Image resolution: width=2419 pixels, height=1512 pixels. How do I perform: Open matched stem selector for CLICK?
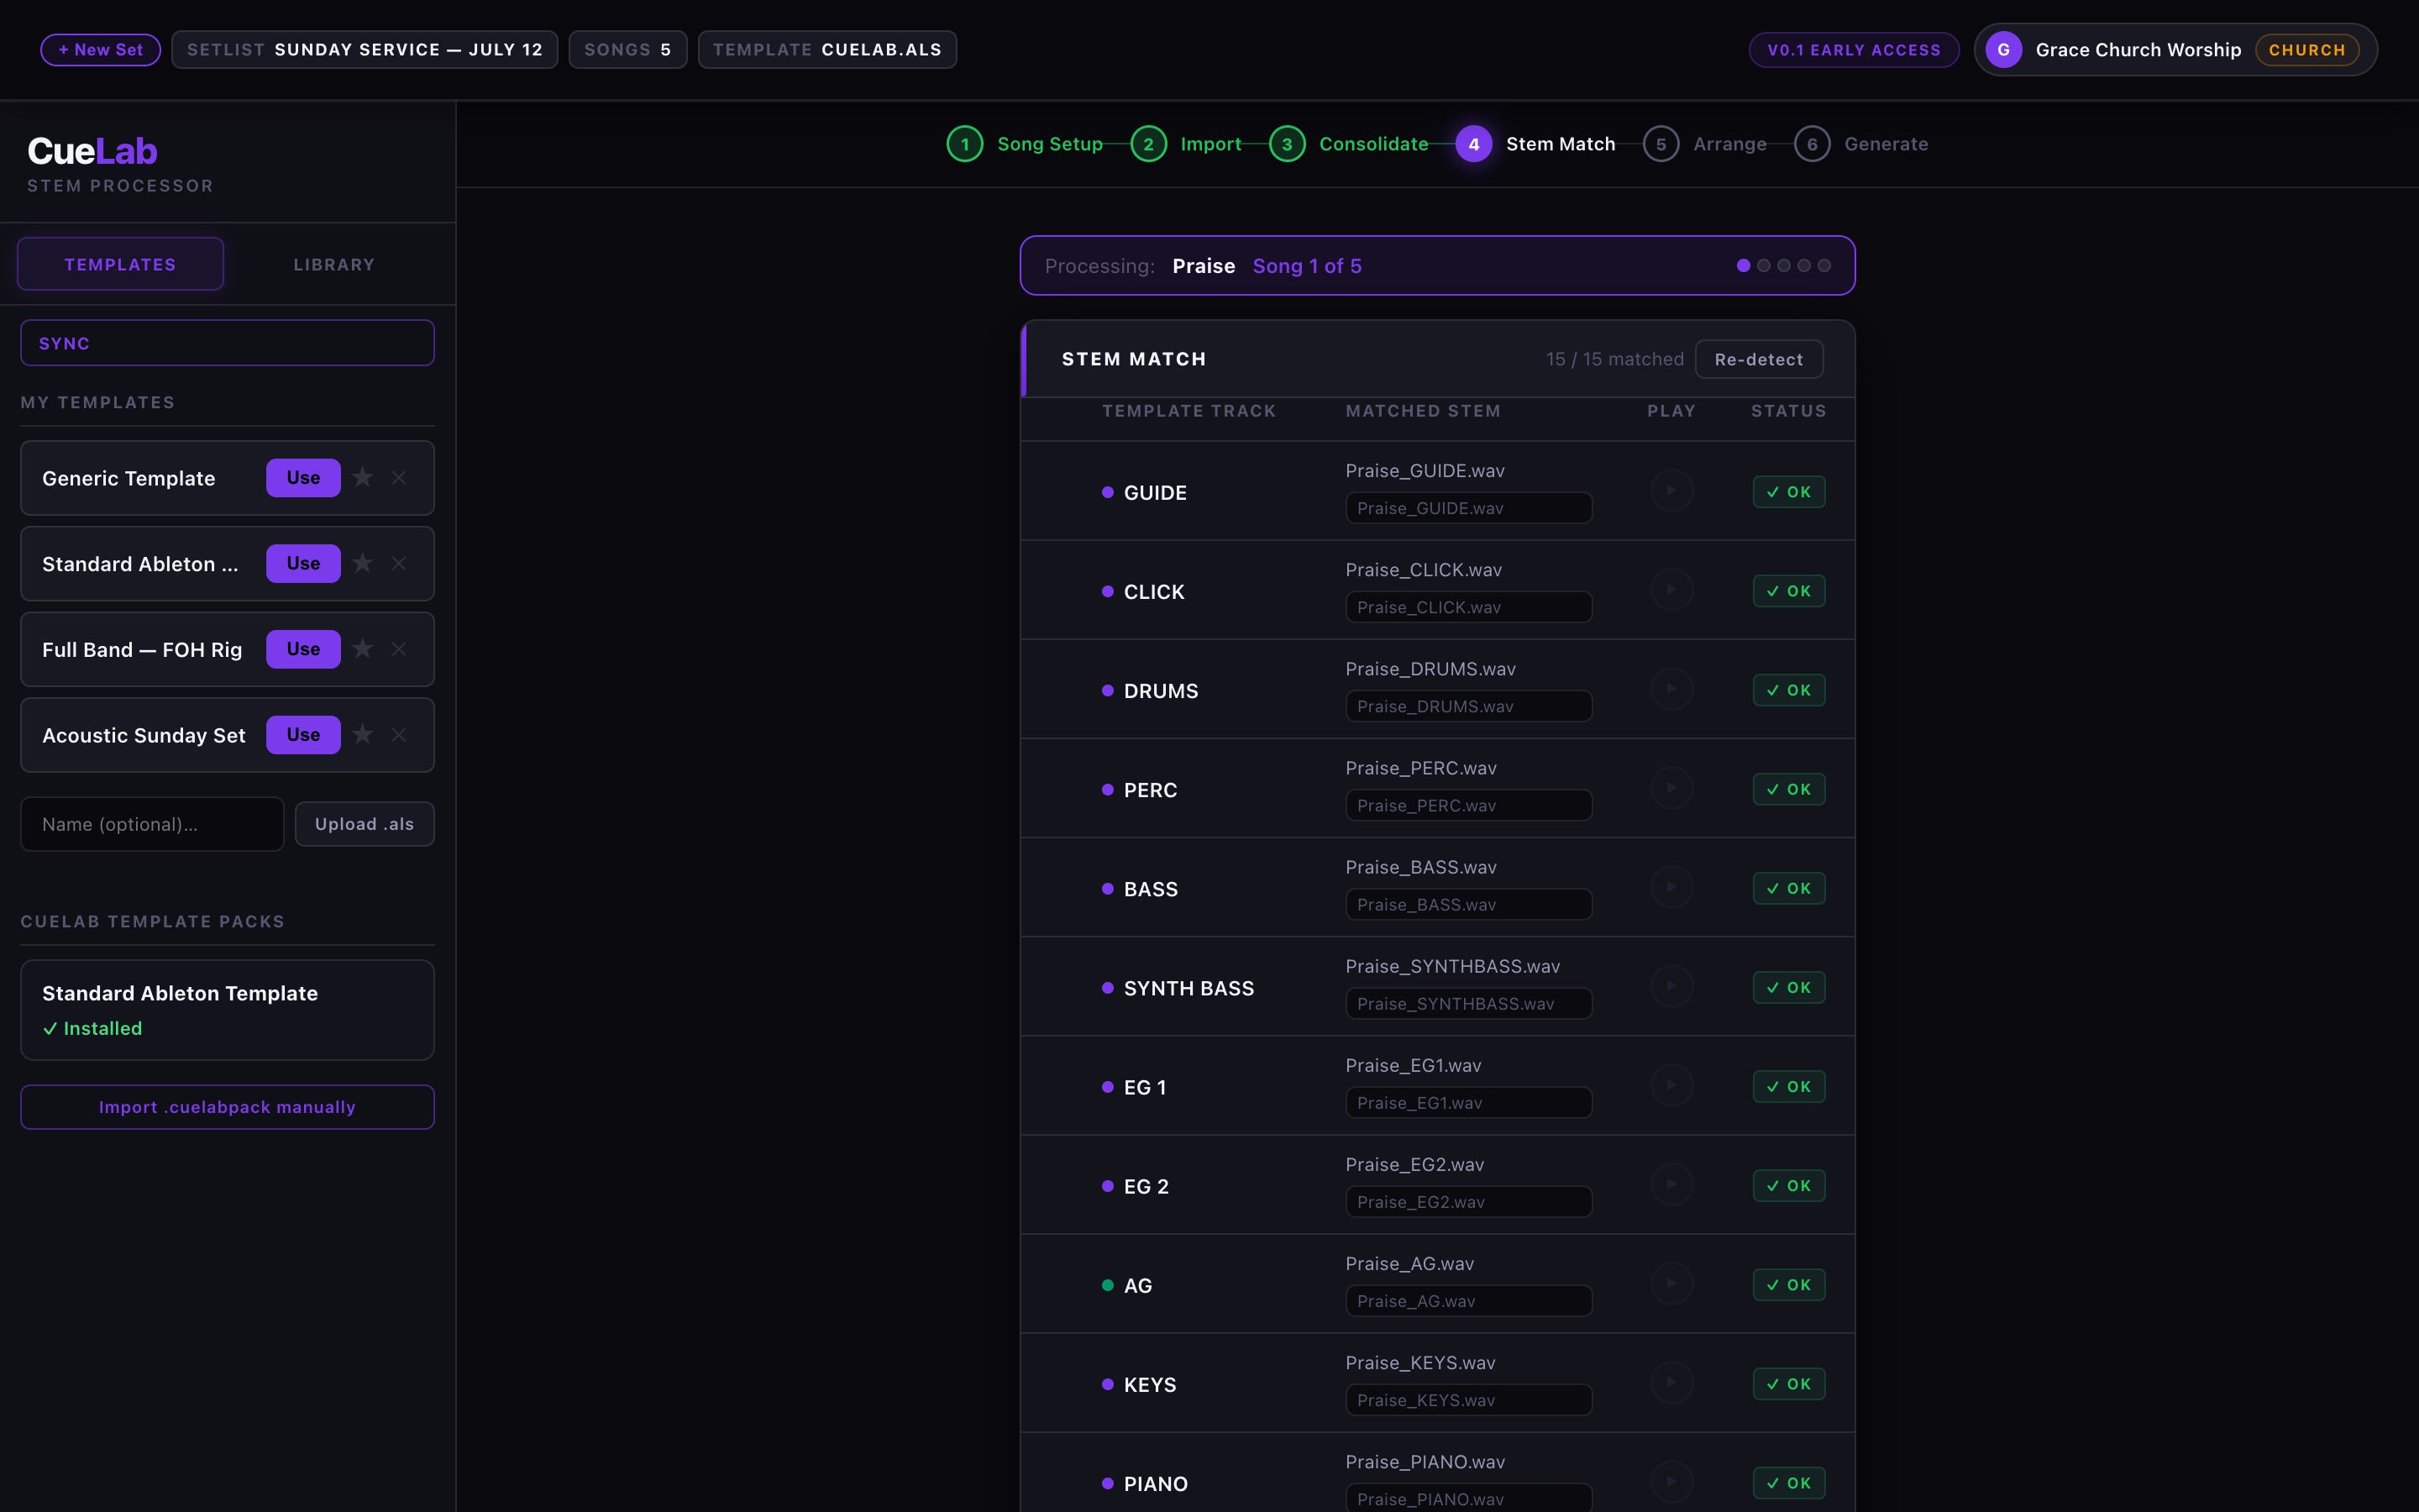(1468, 607)
